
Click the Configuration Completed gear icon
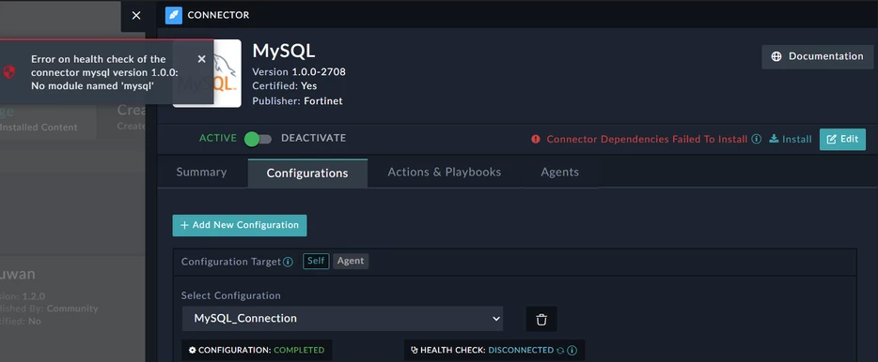pos(193,350)
